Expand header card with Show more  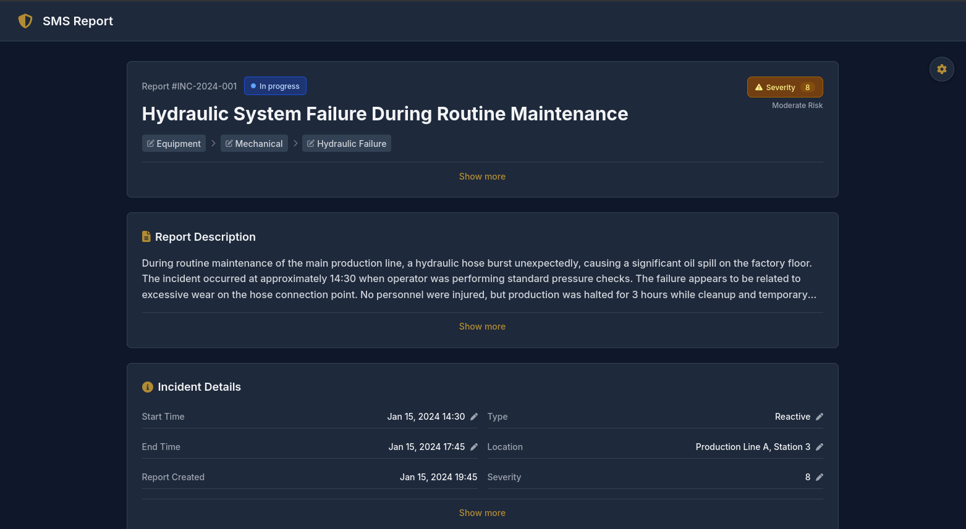pos(482,177)
